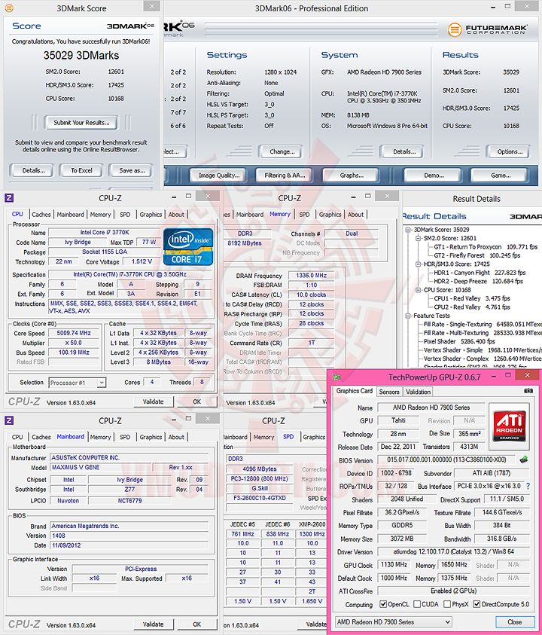Click Options button under Results
This screenshot has width=542, height=635.
coord(509,151)
